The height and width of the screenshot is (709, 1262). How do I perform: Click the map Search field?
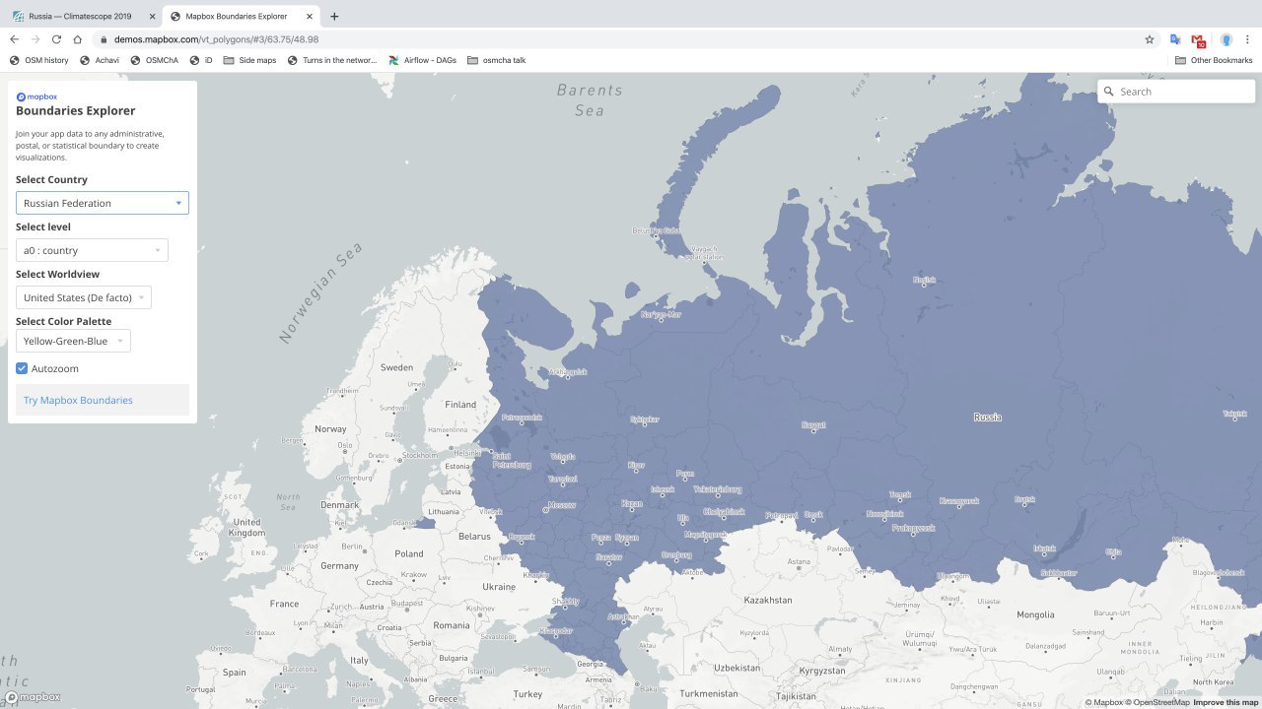[x=1176, y=92]
